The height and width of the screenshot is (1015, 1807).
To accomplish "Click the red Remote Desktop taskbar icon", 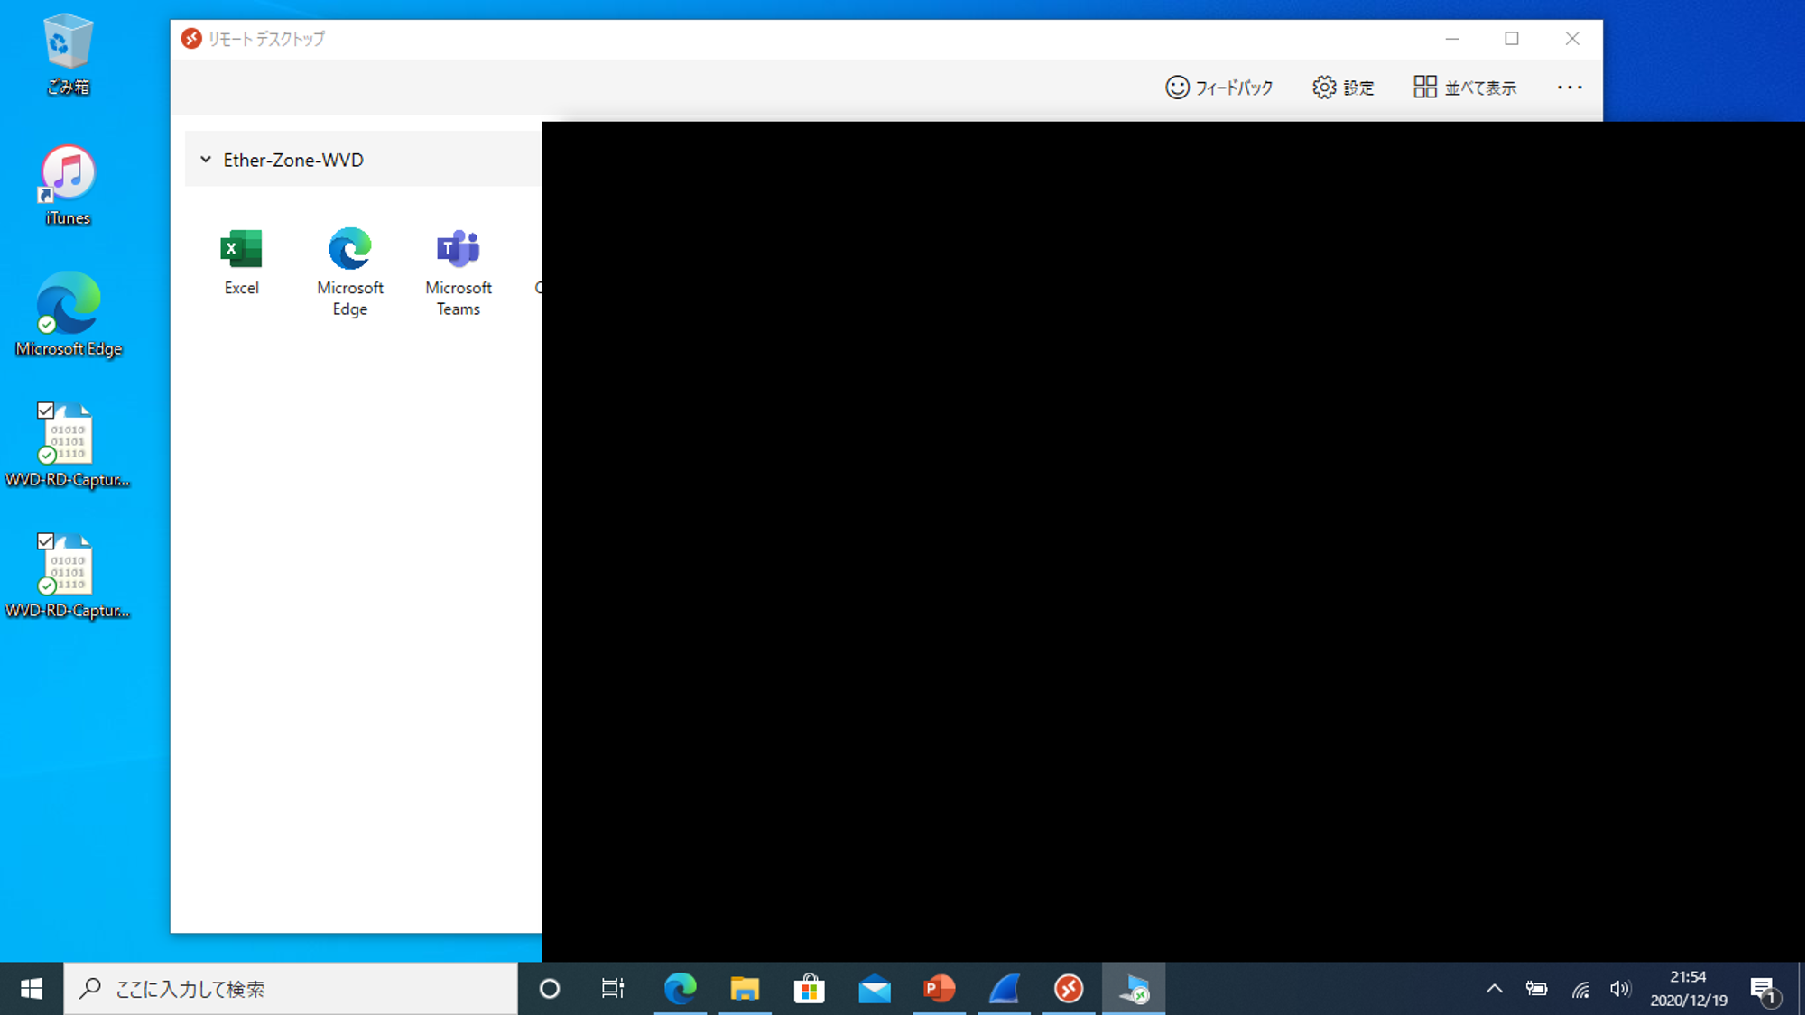I will [1069, 989].
